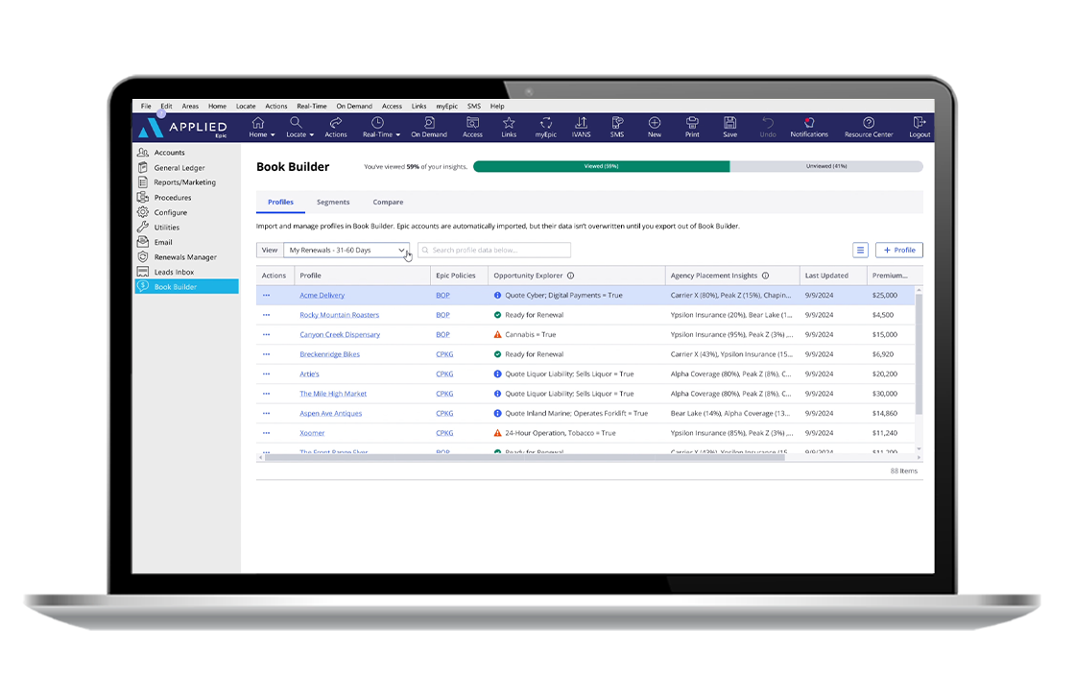The height and width of the screenshot is (699, 1075).
Task: Open actions menu for Rocky Mountain Roasters row
Action: point(266,316)
